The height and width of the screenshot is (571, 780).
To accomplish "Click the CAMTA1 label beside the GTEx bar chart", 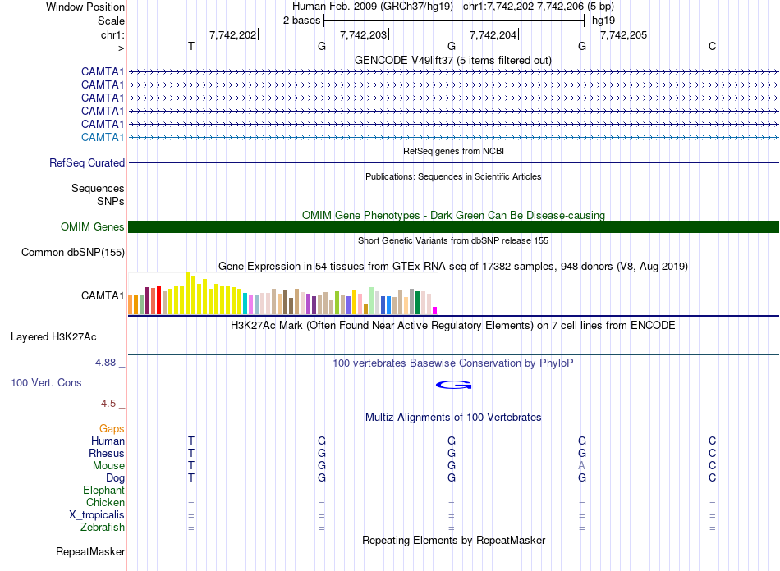I will 103,295.
